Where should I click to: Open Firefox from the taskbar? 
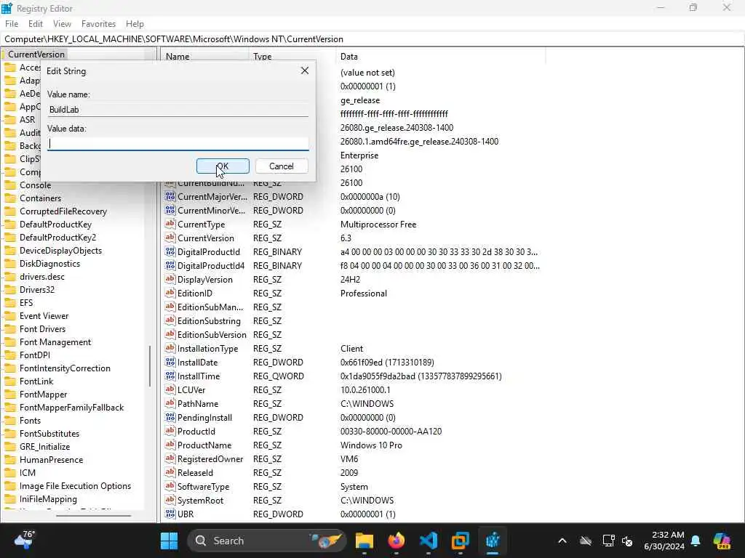point(397,541)
